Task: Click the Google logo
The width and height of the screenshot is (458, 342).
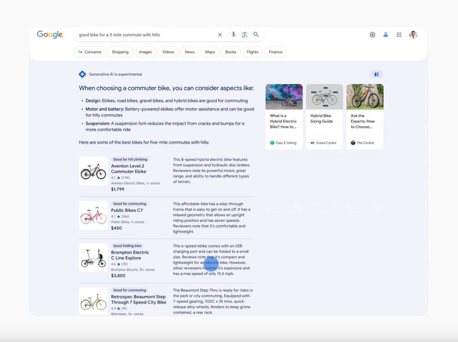Action: [50, 35]
